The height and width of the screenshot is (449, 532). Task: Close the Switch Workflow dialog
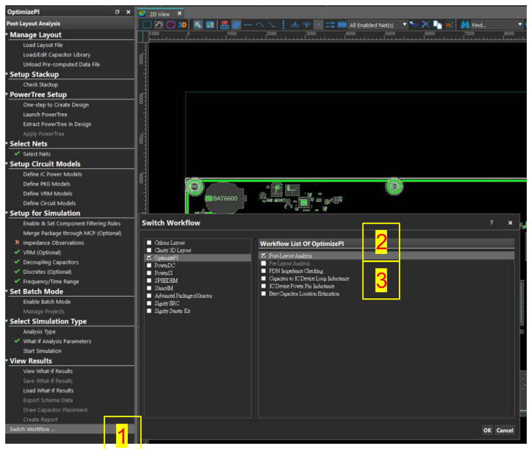(510, 223)
